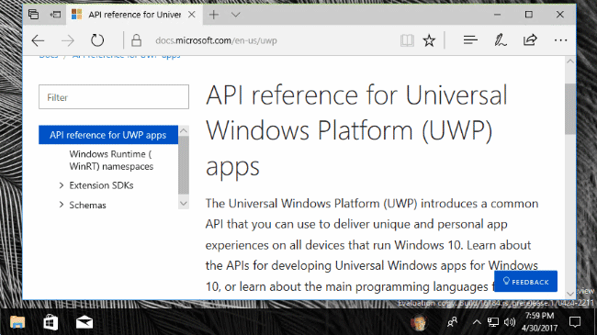The width and height of the screenshot is (597, 335).
Task: Refresh the page
Action: point(97,40)
